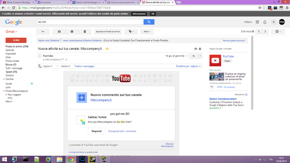Print the message with the printer icon
Screen dimensions: 290x163
[196, 49]
